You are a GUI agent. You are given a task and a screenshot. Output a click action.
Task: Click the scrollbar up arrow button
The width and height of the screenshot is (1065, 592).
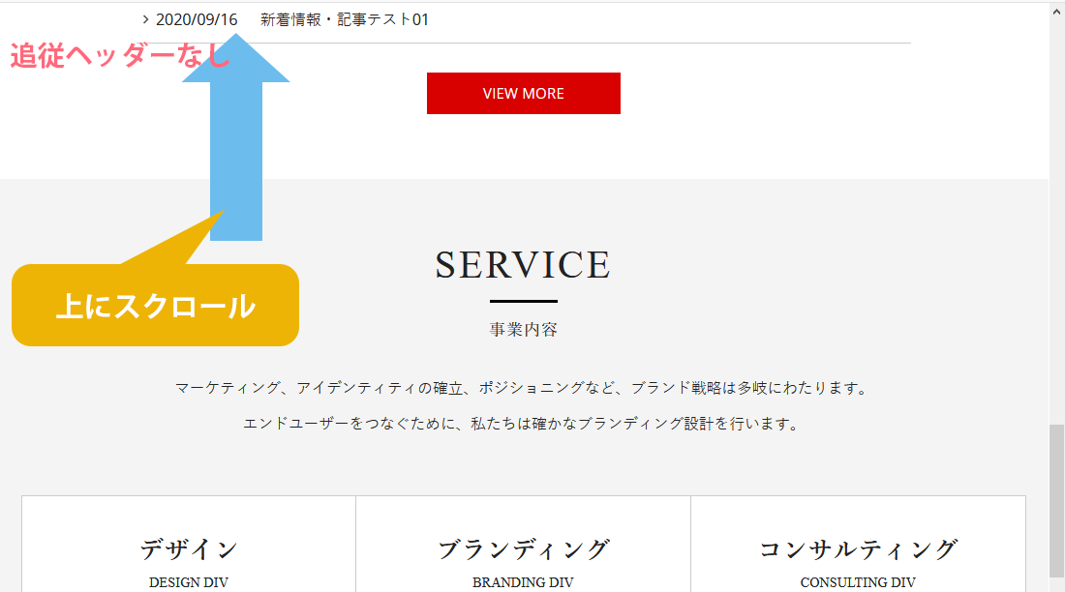coord(1056,10)
